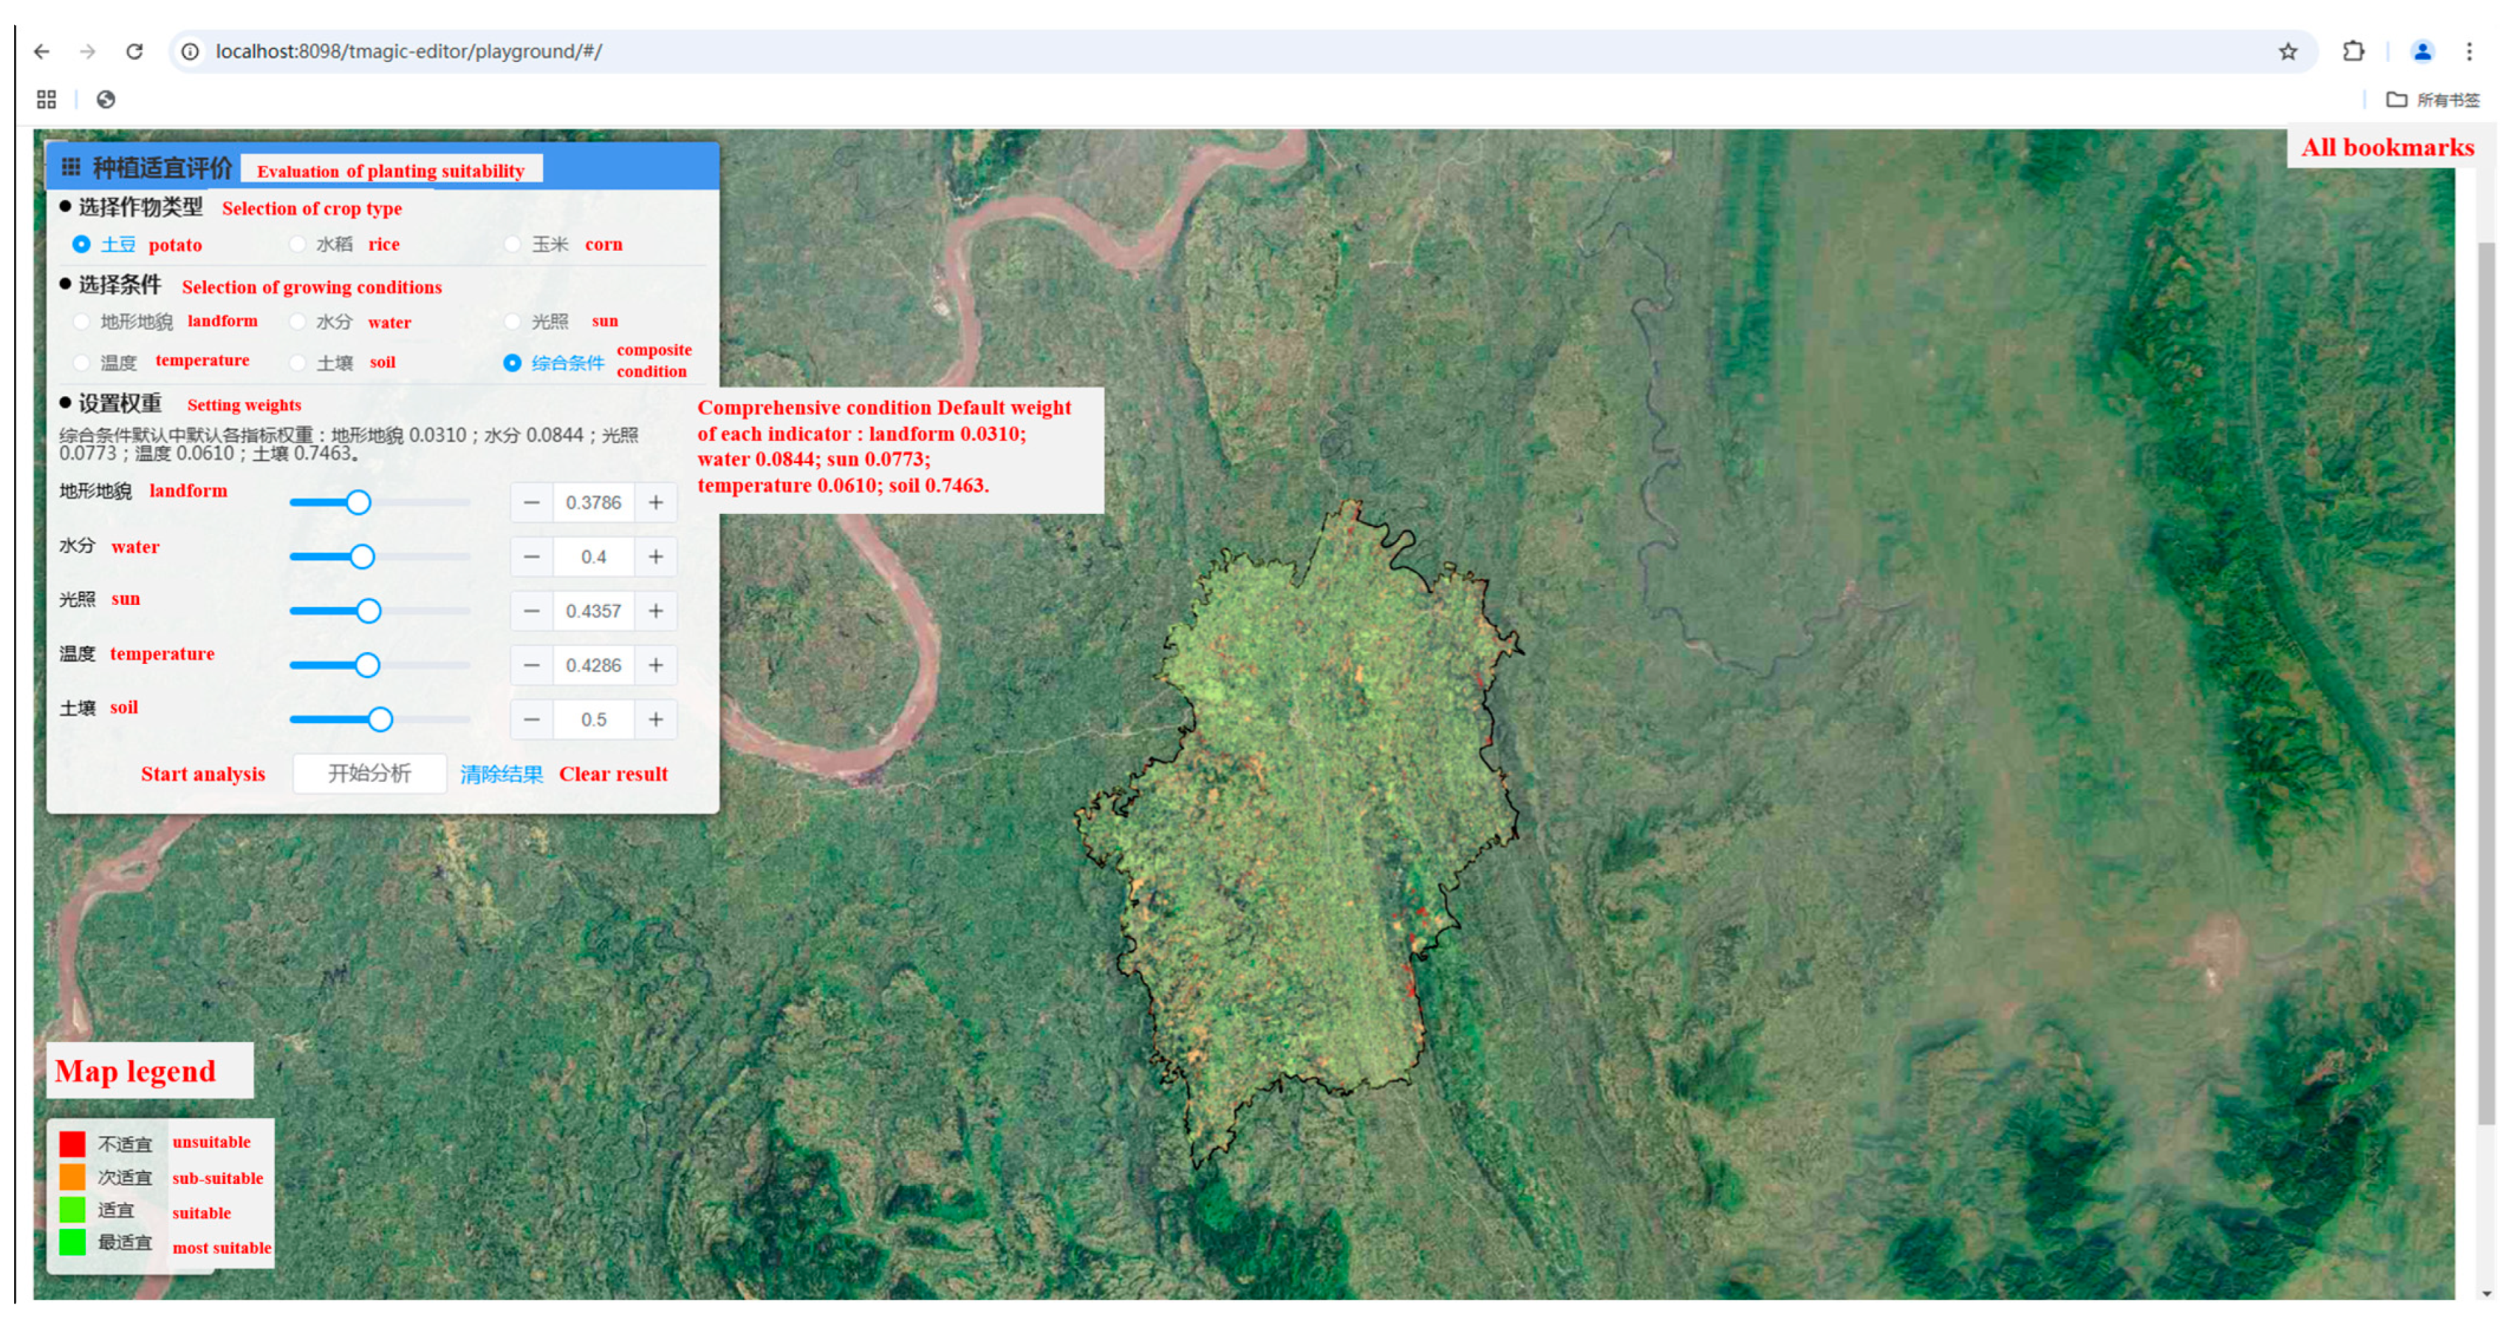Click the 清除结果 clear result link
This screenshot has width=2513, height=1325.
(x=502, y=775)
